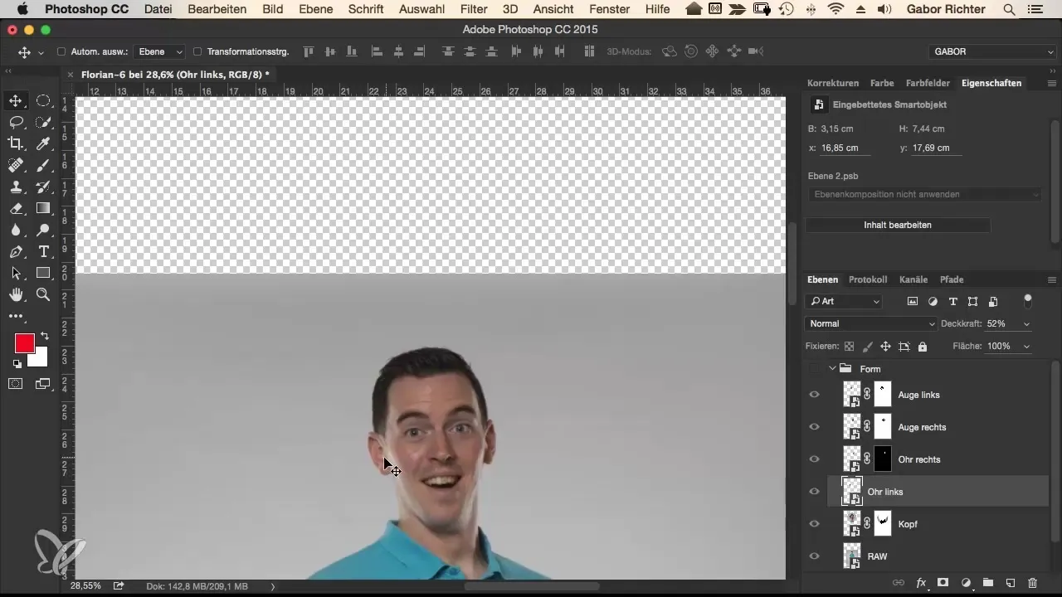Switch to the Farbfelder tab
1062x597 pixels.
[928, 83]
